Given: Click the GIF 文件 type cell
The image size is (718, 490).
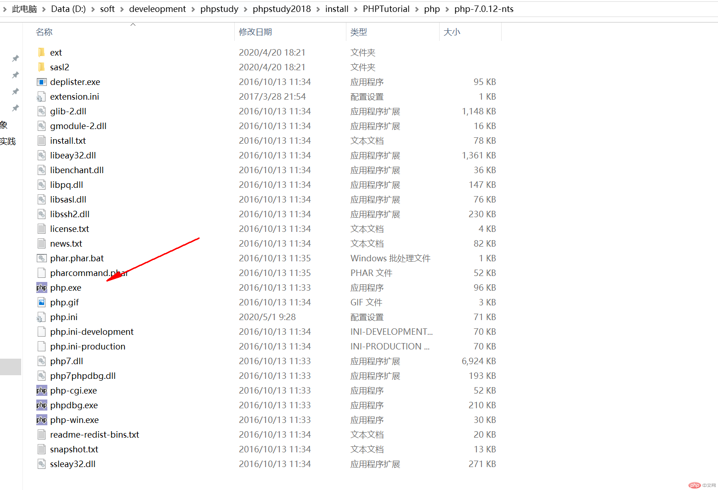Looking at the screenshot, I should [x=366, y=302].
